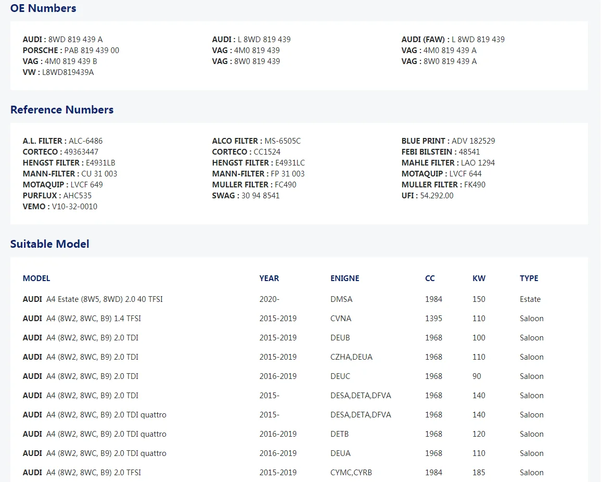The width and height of the screenshot is (601, 482).
Task: Click PURFLUX reference AHC535
Action: point(57,196)
